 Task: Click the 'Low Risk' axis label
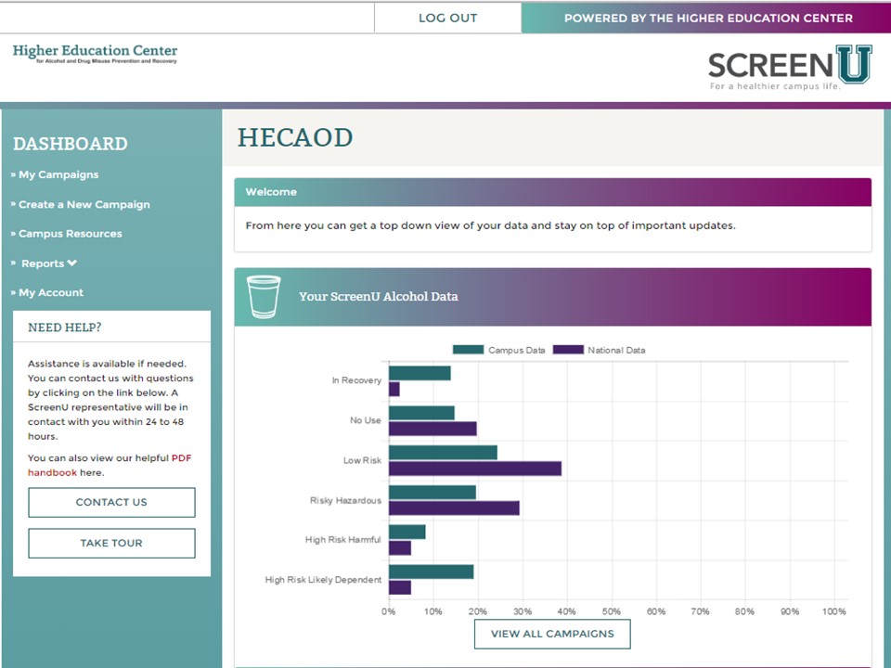click(362, 461)
